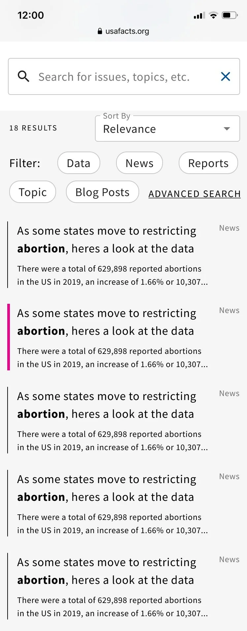This screenshot has width=247, height=631.
Task: Select the Blog Posts filter chip
Action: (x=103, y=192)
